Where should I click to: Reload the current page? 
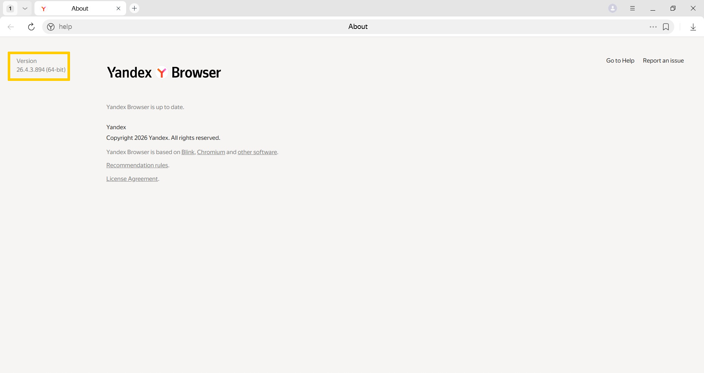(32, 27)
